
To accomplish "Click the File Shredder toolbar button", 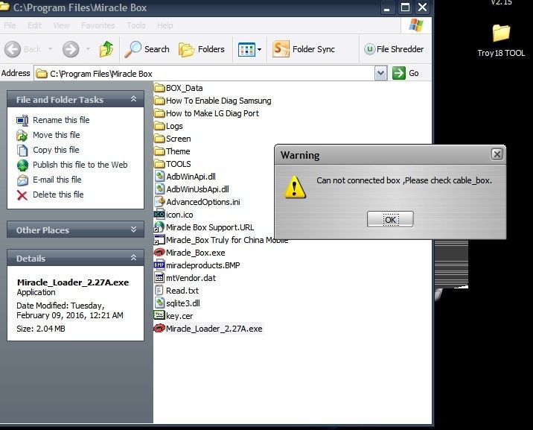I will point(394,49).
